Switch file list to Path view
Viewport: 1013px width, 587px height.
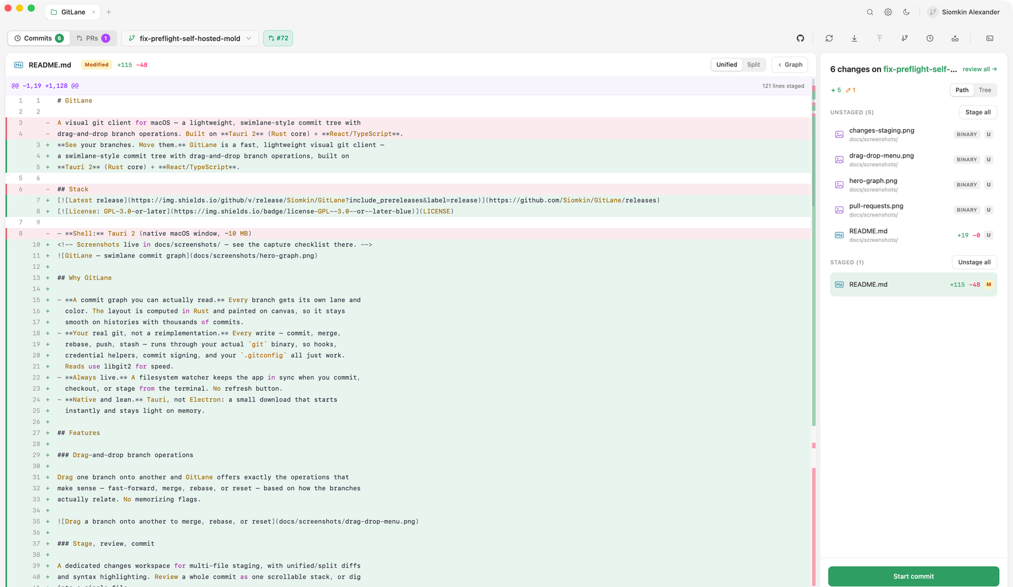[962, 90]
